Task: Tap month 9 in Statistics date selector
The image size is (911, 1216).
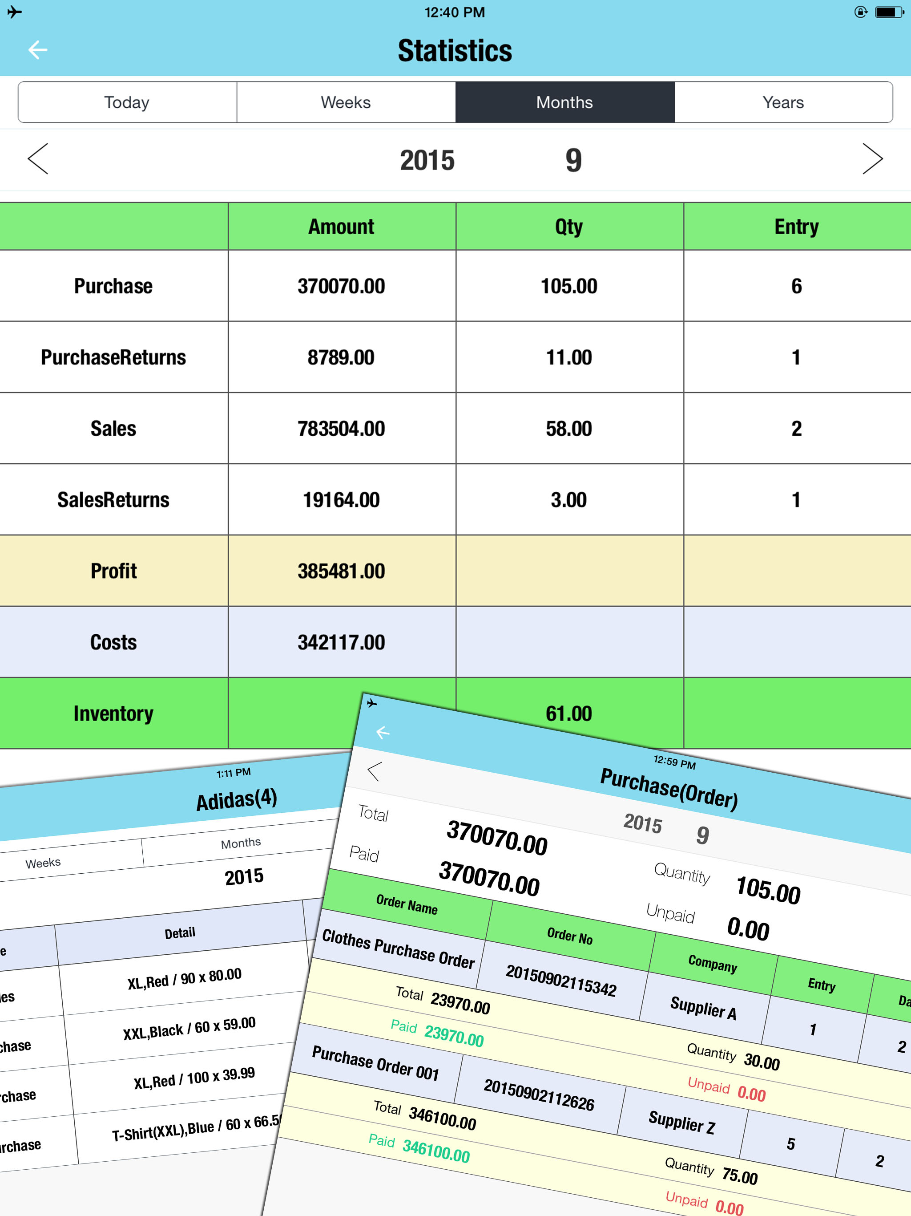Action: pyautogui.click(x=573, y=161)
